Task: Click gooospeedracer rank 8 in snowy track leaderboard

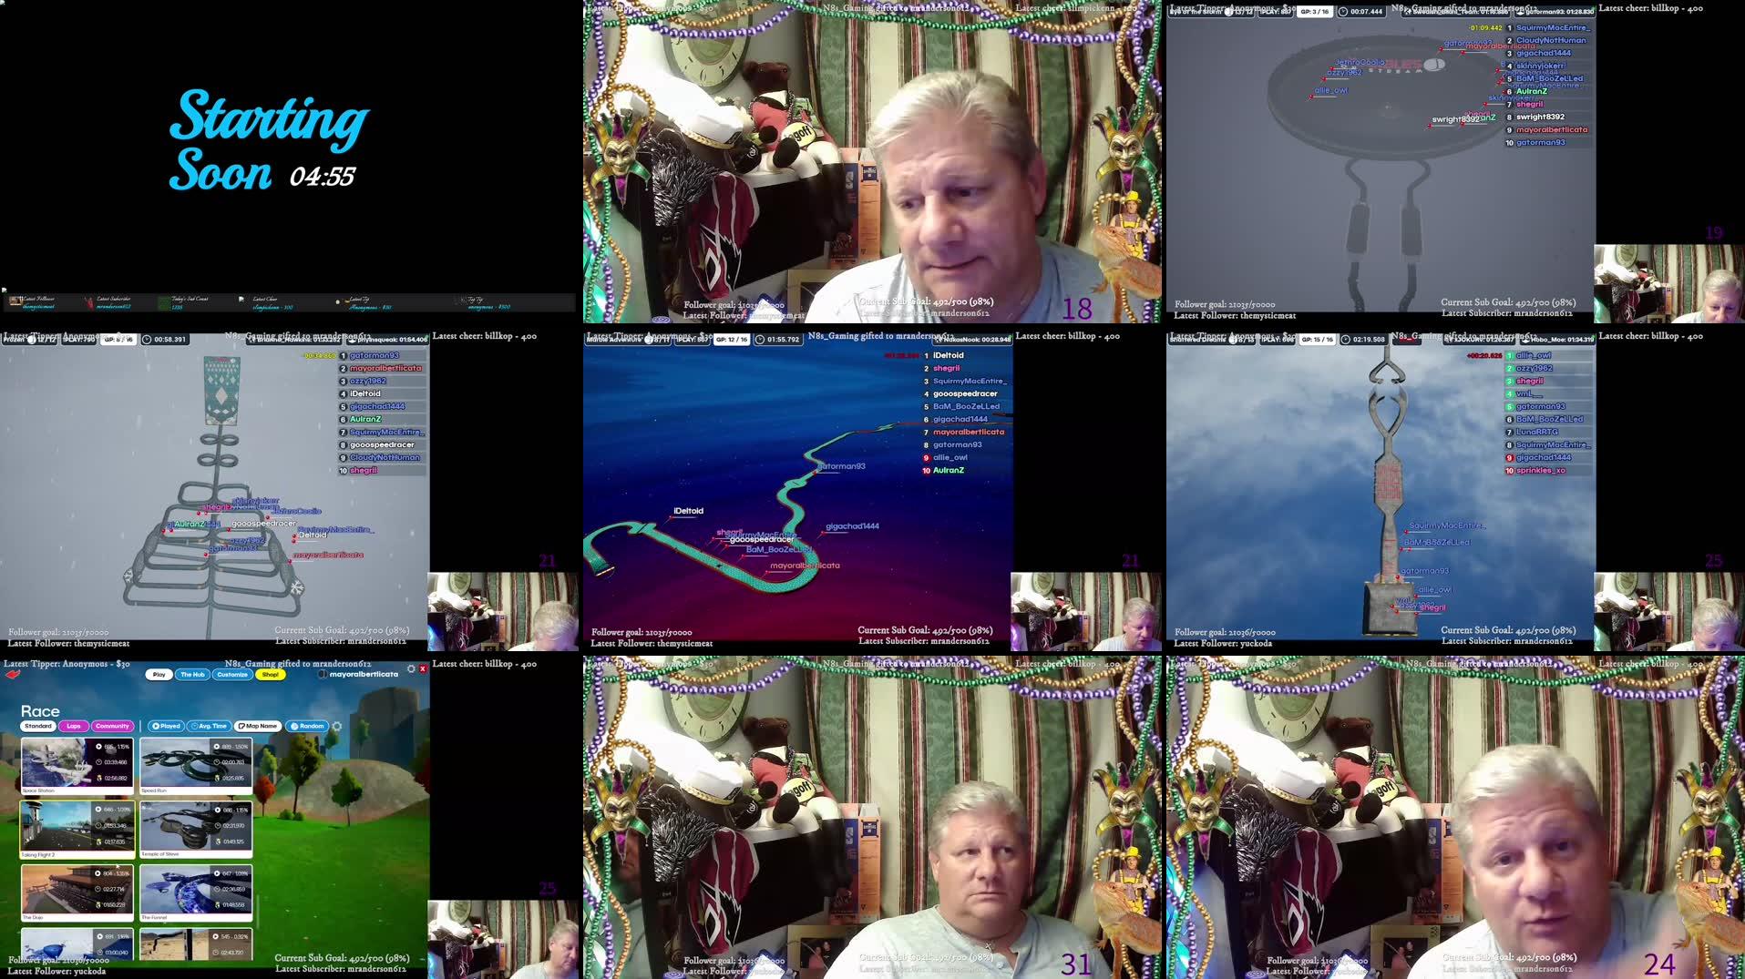Action: (x=382, y=445)
